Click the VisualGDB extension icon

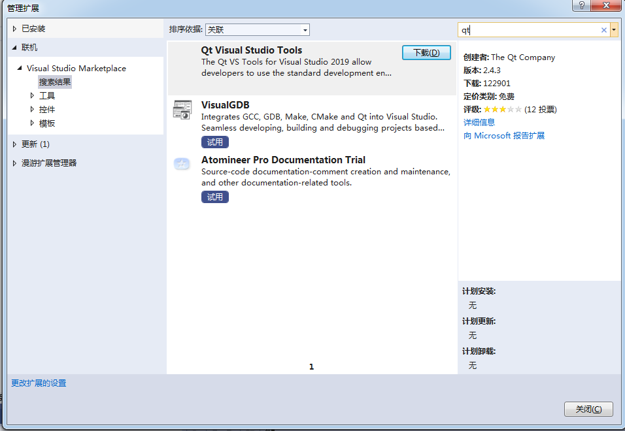coord(182,110)
